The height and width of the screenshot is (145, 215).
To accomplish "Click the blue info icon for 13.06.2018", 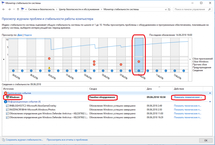I will [x=175, y=71].
